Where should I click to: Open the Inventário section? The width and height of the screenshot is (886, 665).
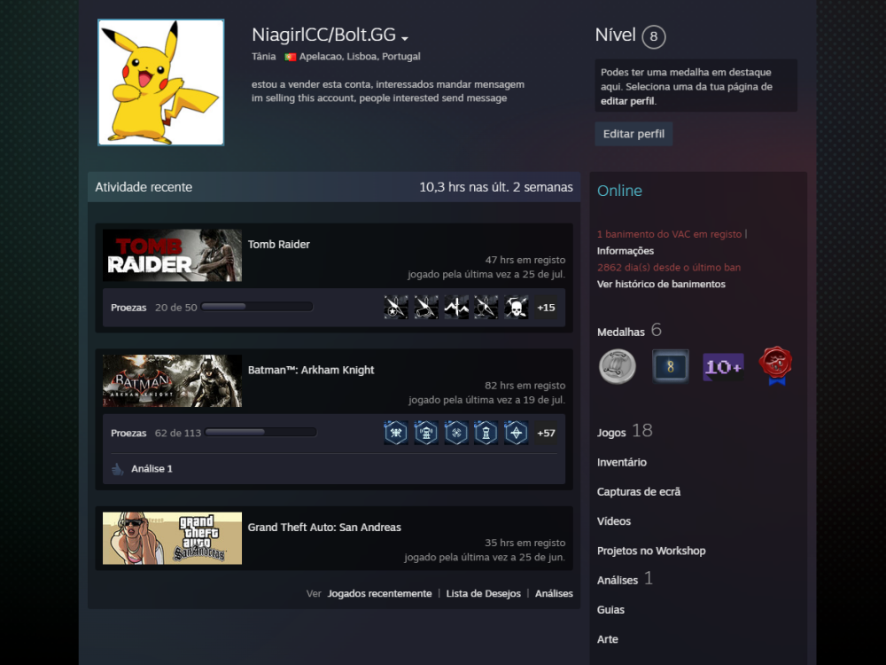tap(622, 462)
